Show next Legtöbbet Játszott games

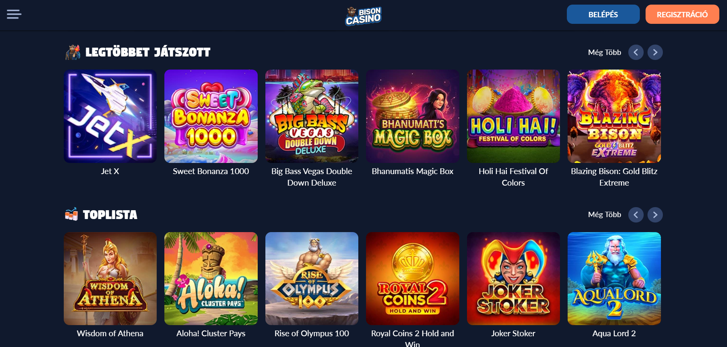[655, 52]
